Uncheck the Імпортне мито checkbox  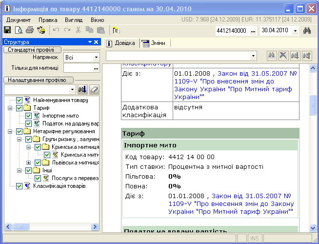(x=28, y=116)
